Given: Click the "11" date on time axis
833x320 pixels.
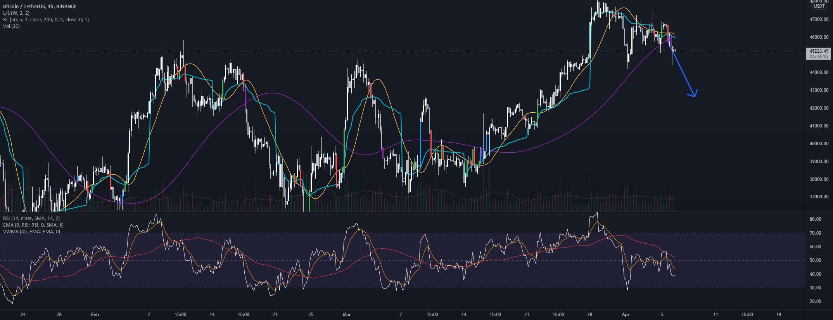Looking at the screenshot, I should click(x=715, y=315).
